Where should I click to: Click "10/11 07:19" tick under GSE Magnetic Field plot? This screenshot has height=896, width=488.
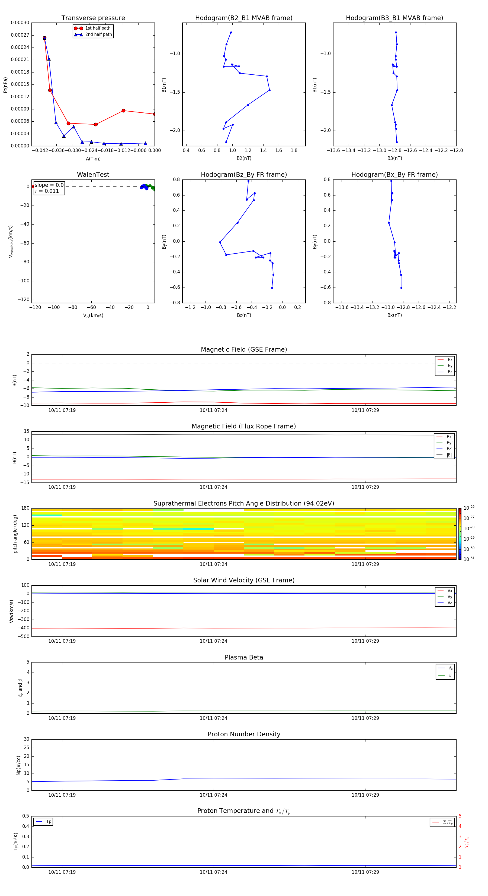(x=62, y=411)
